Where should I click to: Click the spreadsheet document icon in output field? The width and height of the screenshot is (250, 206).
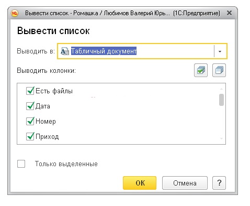point(65,51)
